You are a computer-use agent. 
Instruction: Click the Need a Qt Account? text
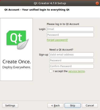[61, 50]
